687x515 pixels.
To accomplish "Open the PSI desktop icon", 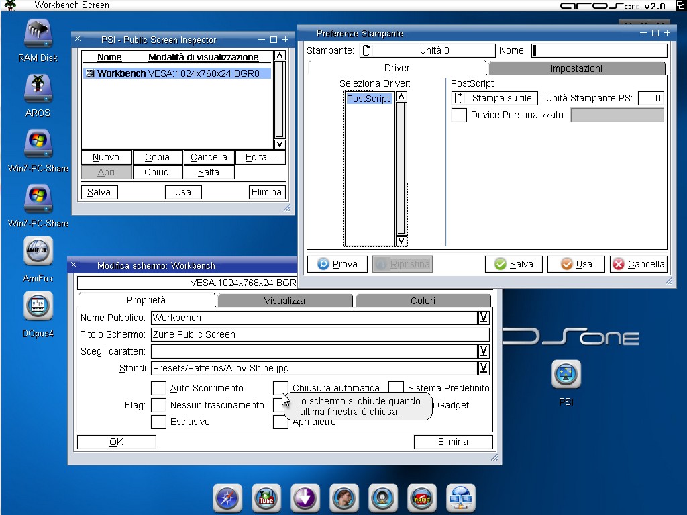I will coord(566,375).
